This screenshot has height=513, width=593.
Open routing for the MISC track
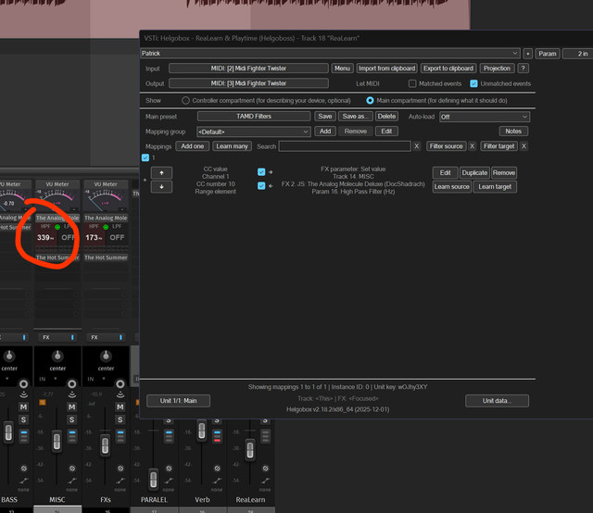[x=72, y=436]
